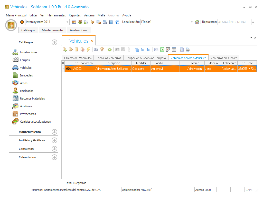Export the list with the Excel icon
263x197 pixels.
(162, 50)
